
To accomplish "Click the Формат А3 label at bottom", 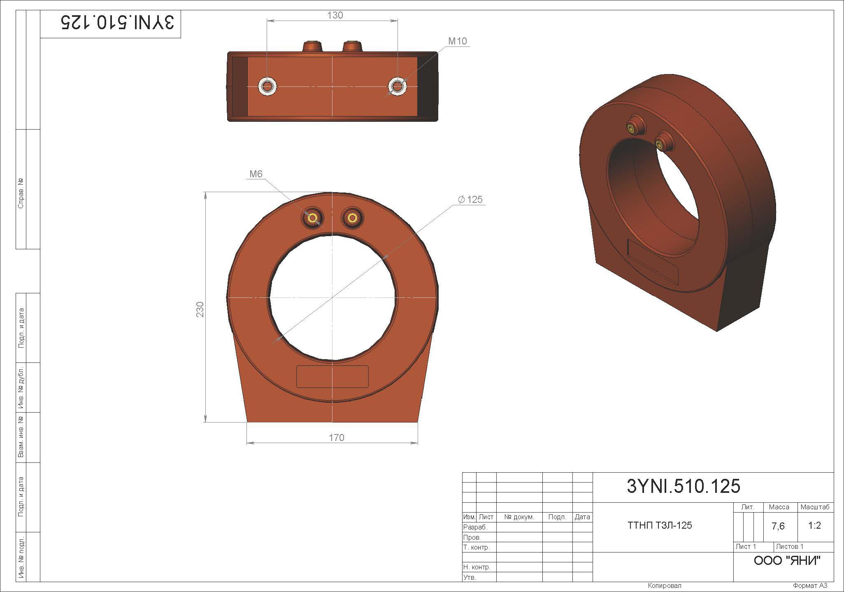I will click(x=809, y=586).
